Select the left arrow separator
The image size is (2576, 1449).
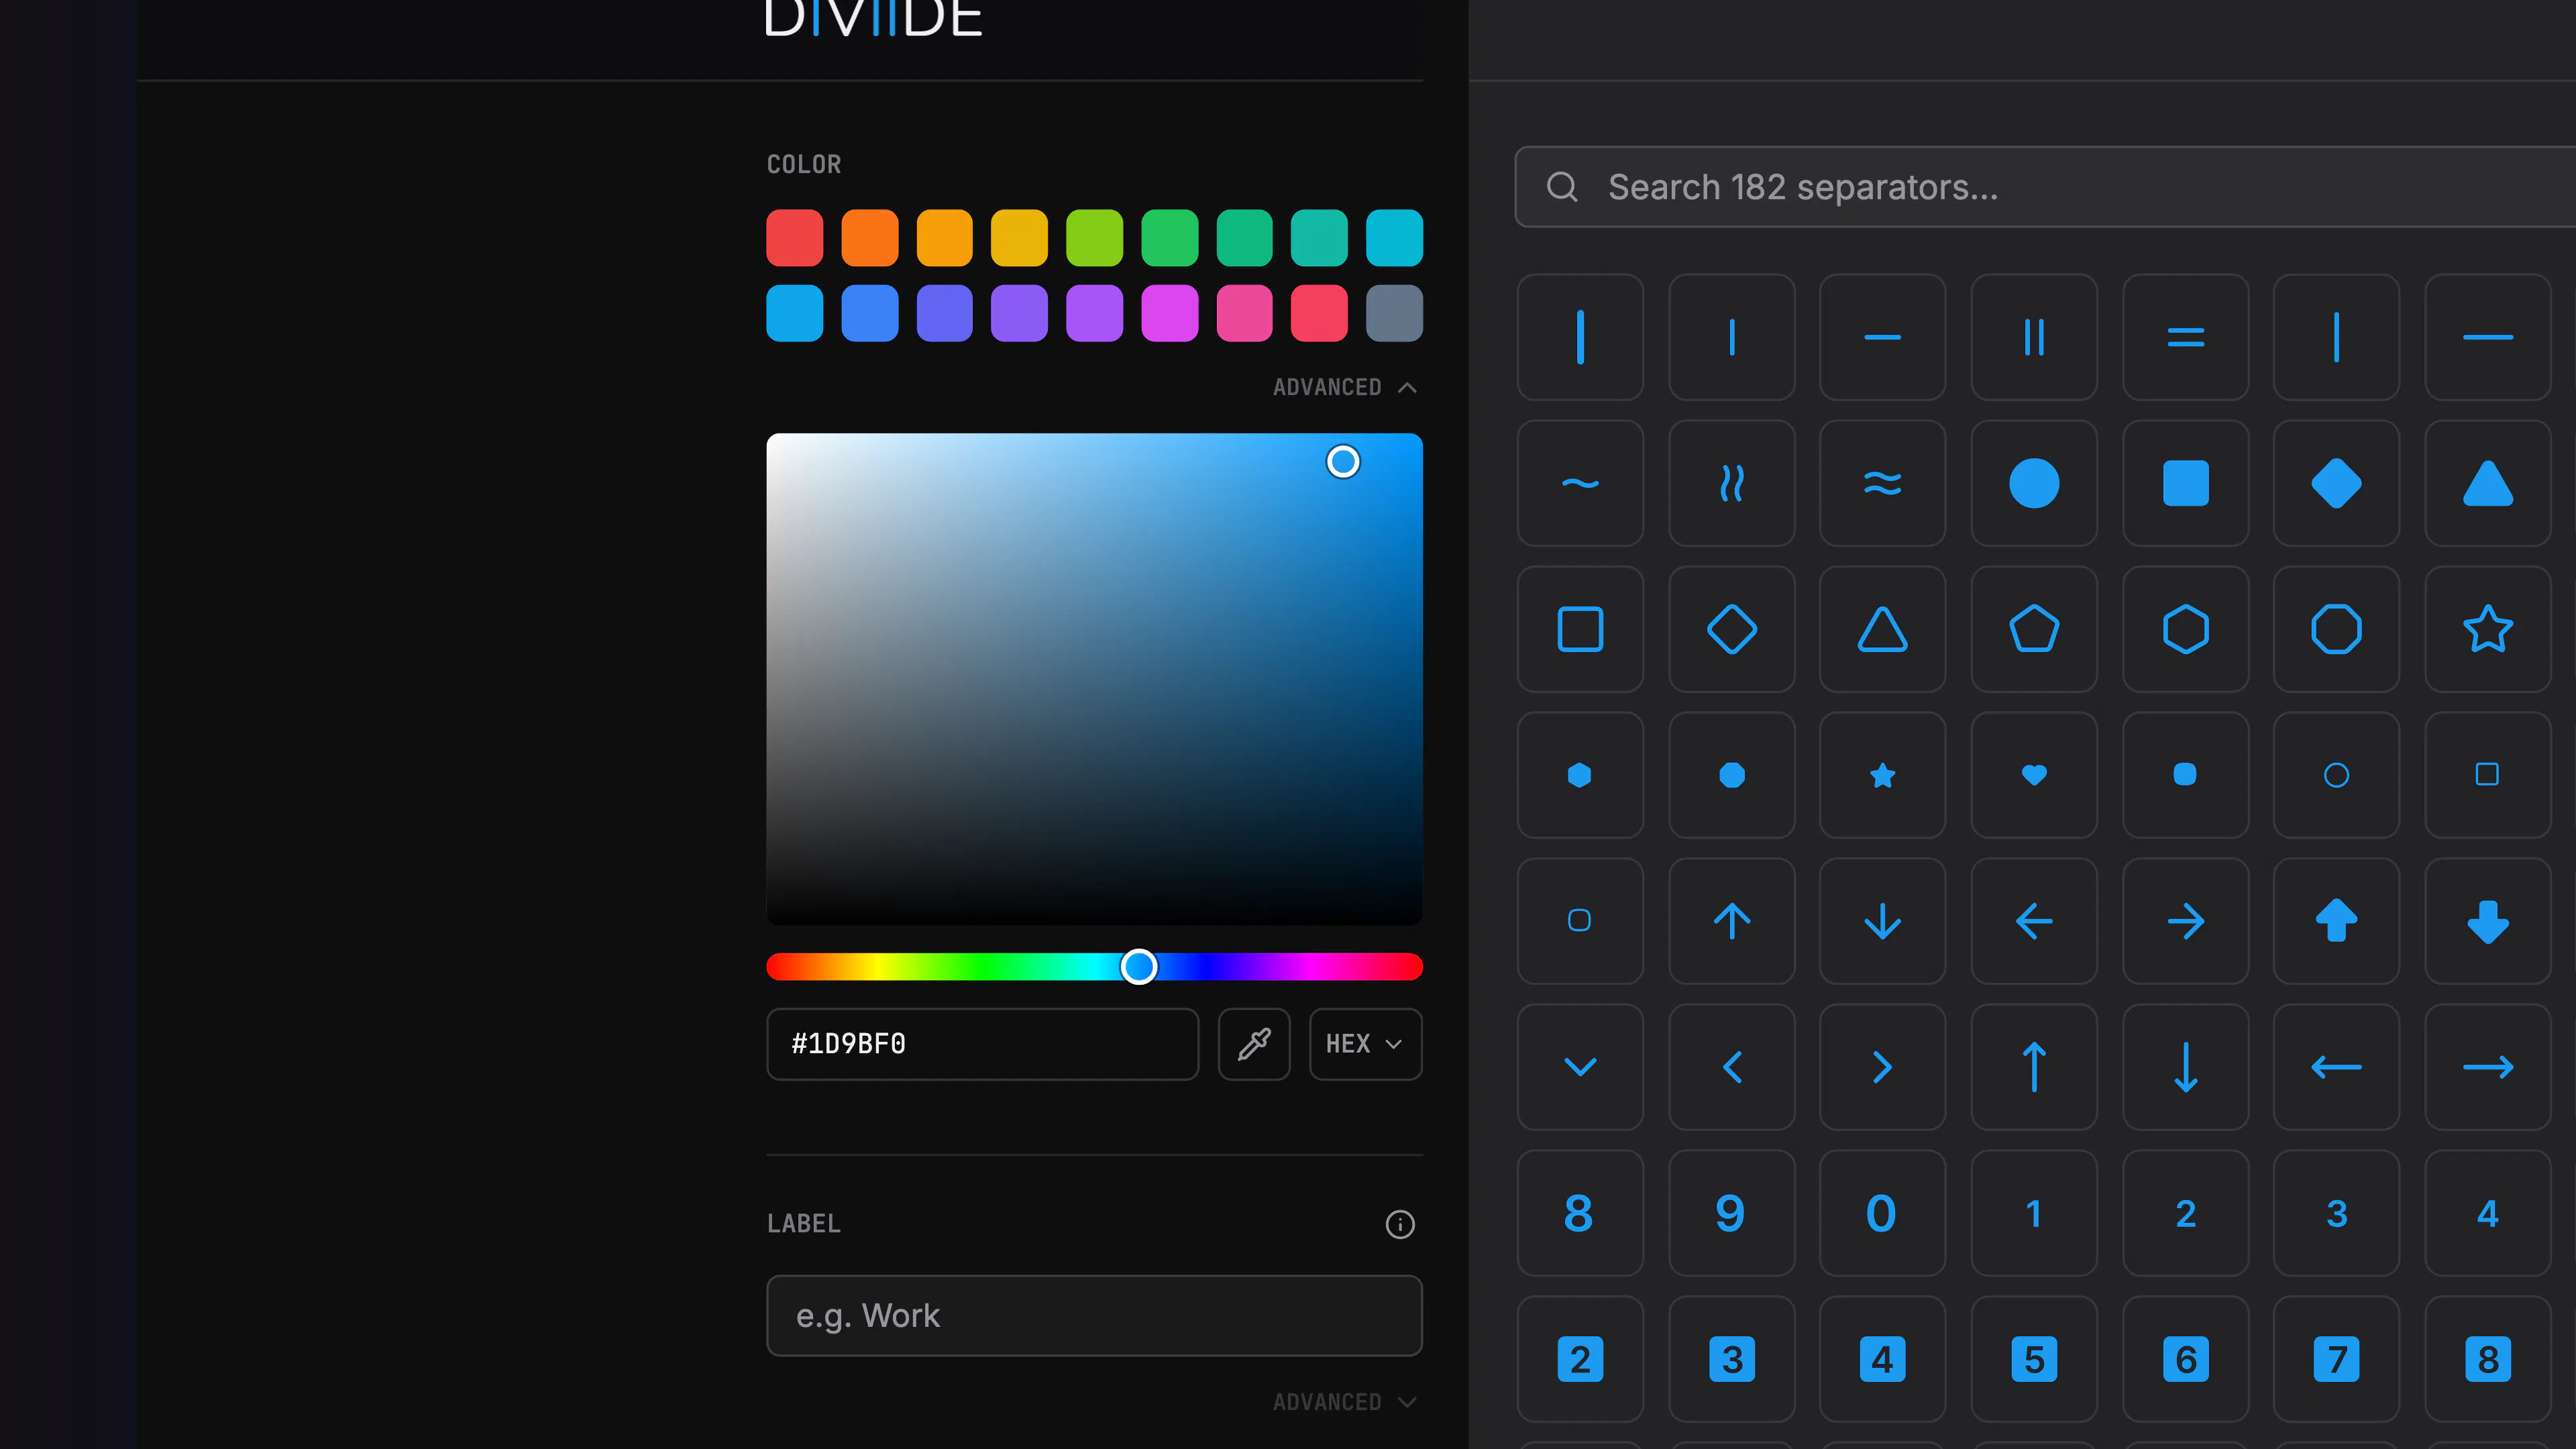2034,921
